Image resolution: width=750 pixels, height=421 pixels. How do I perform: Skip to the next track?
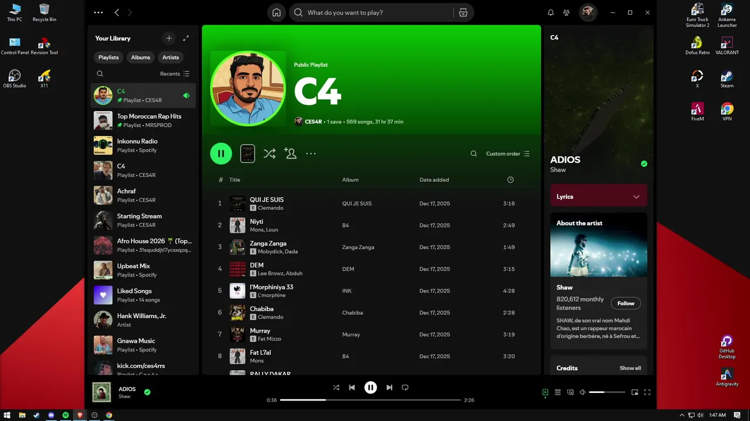click(x=389, y=388)
